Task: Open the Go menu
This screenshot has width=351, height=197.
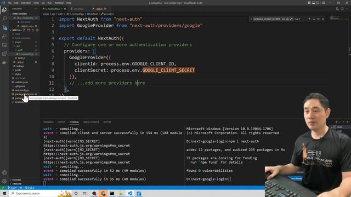Action: 43,3
